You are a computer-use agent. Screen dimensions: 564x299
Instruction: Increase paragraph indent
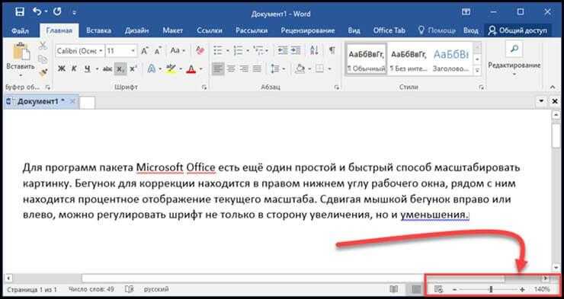click(295, 50)
